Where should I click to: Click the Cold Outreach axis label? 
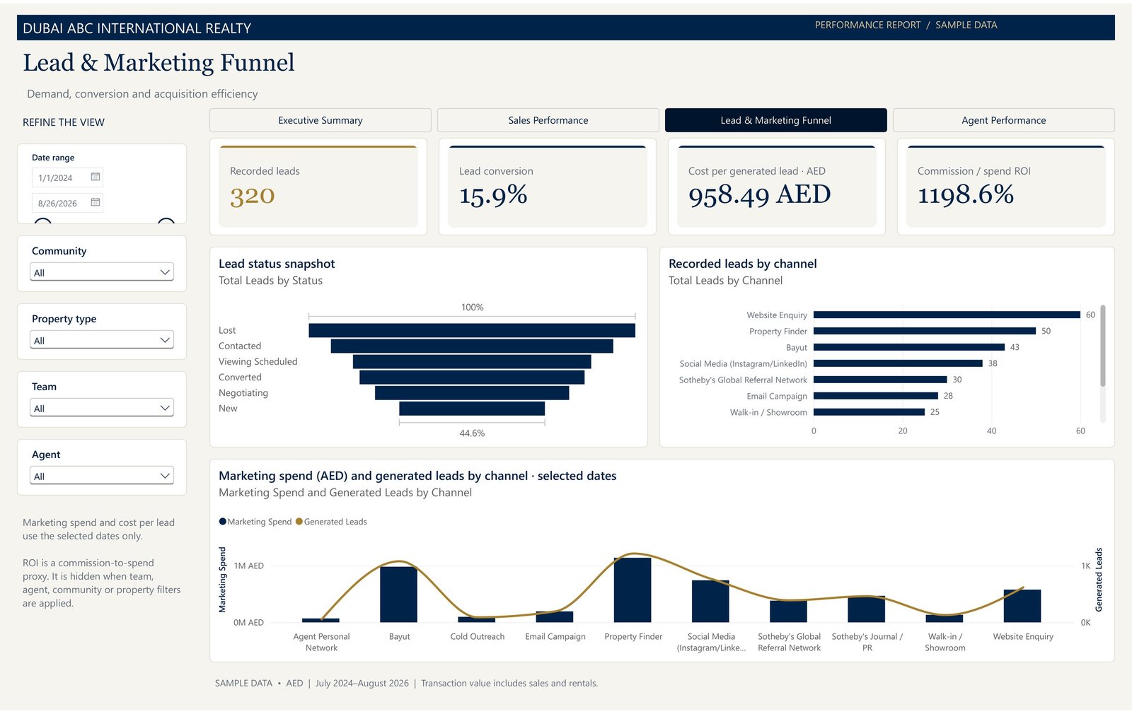point(478,636)
